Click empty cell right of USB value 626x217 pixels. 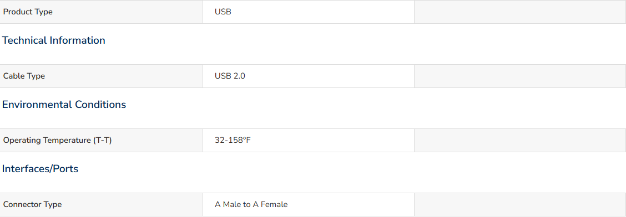(x=520, y=12)
